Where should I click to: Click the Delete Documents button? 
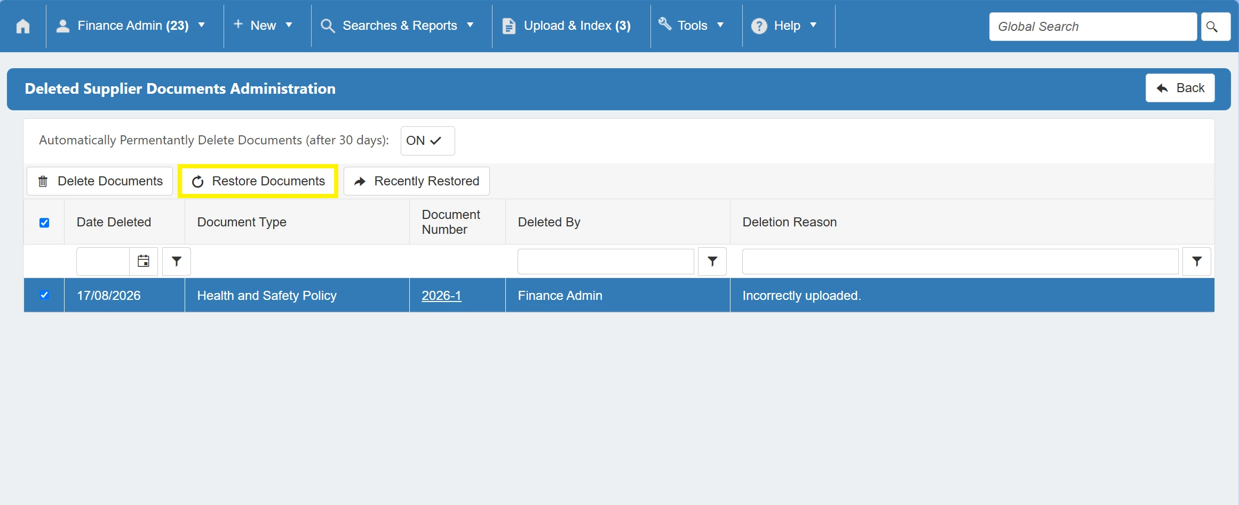point(100,181)
